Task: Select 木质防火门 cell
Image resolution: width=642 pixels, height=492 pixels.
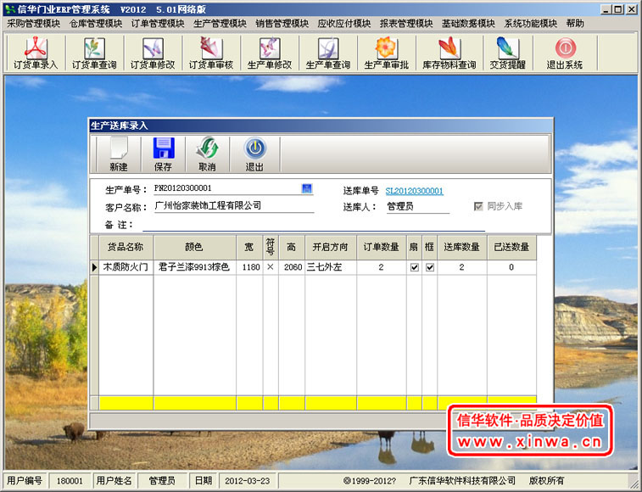Action: coord(126,267)
